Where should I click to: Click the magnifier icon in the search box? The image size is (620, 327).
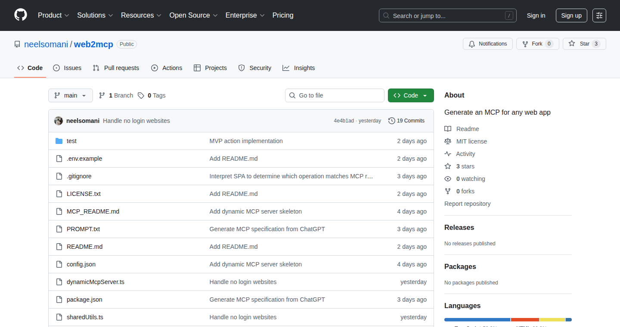pos(386,15)
